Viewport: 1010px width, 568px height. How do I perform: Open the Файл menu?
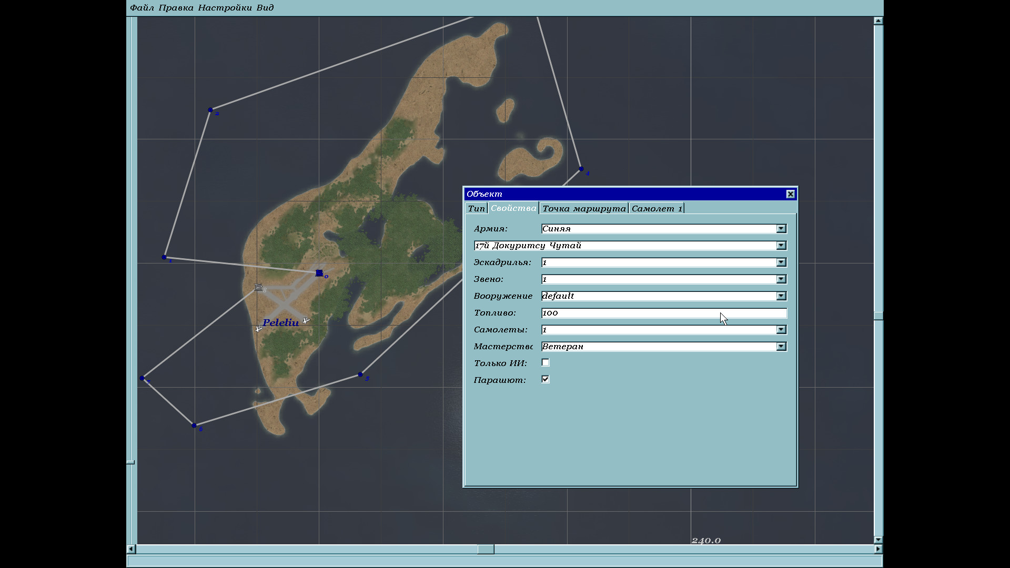tap(142, 8)
